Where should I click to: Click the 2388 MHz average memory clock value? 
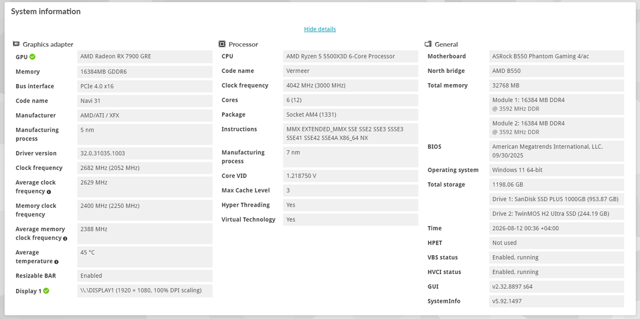coord(145,233)
